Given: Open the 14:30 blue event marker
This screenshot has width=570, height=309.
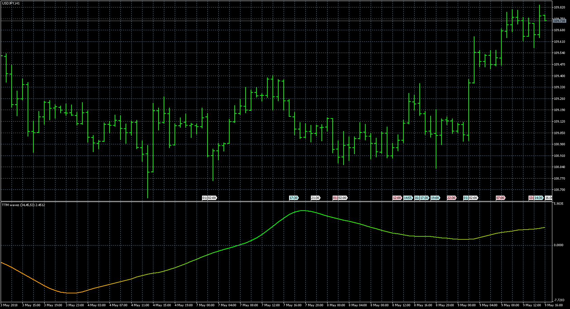Looking at the screenshot, I should (x=539, y=198).
